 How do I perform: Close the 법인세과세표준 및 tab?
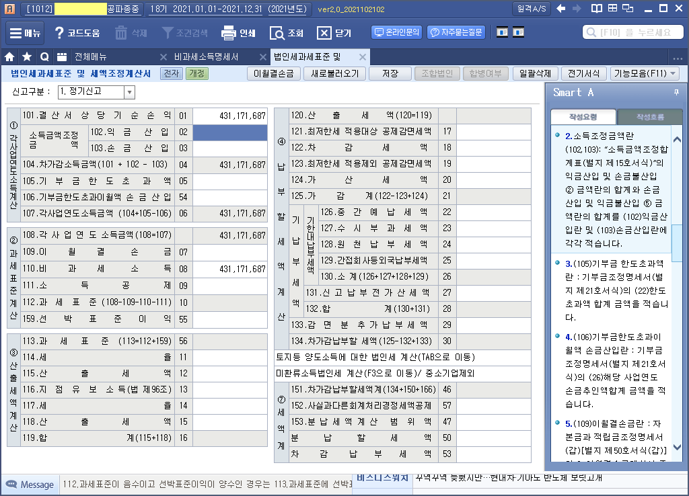click(x=363, y=57)
